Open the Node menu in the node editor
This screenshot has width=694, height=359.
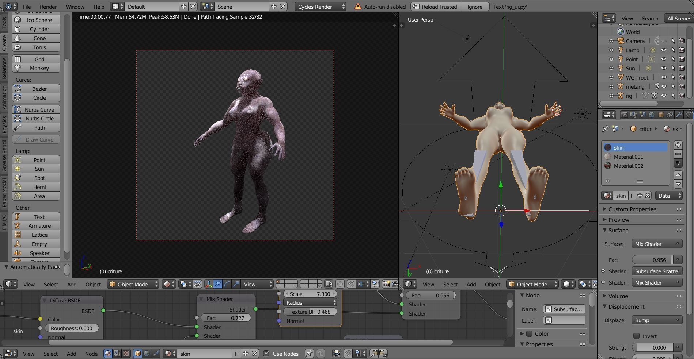(91, 354)
